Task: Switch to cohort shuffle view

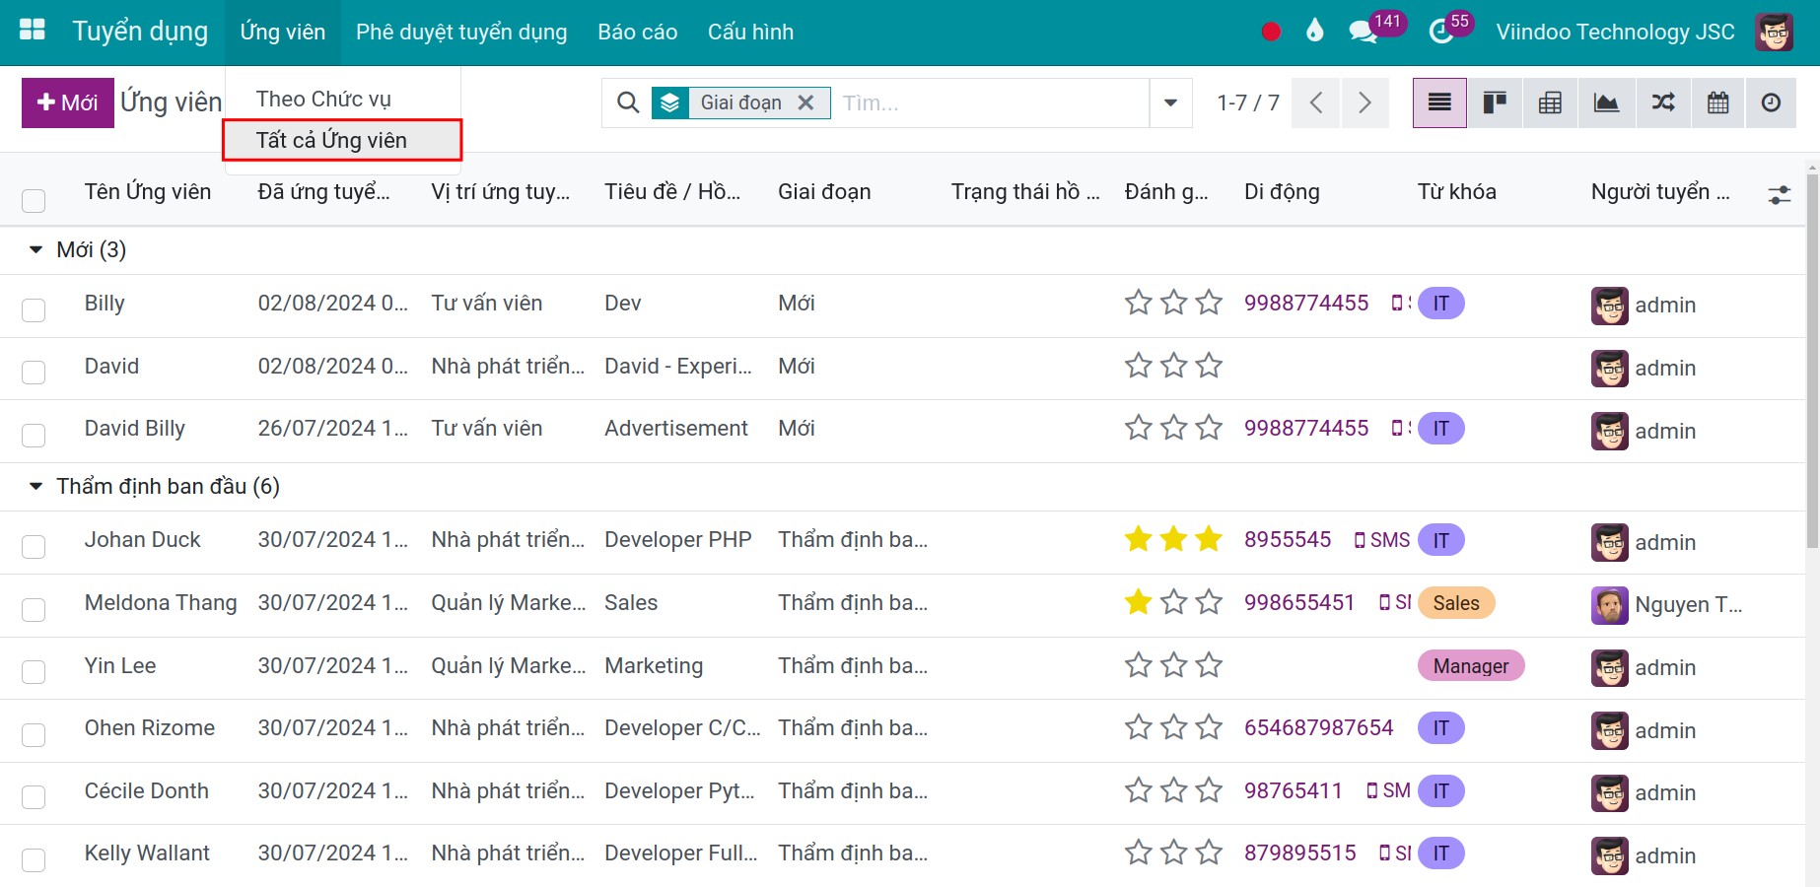Action: [x=1662, y=102]
